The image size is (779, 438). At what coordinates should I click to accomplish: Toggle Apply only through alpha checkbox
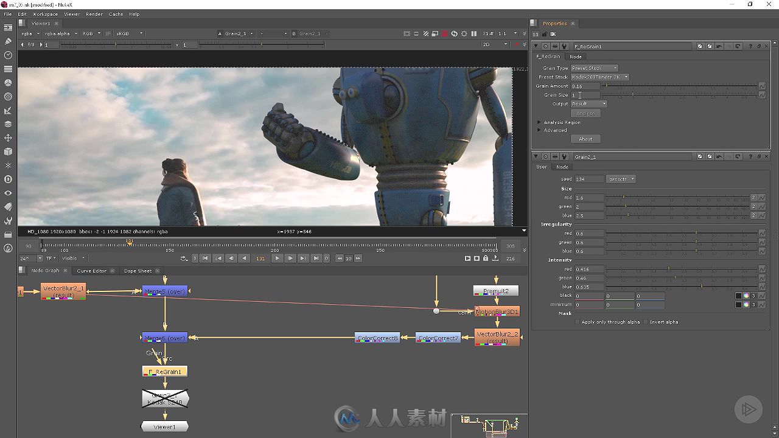click(x=578, y=322)
